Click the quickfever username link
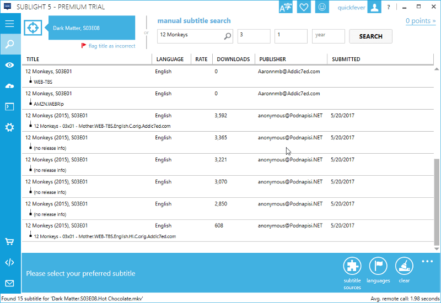Image resolution: width=441 pixels, height=303 pixels. point(351,8)
